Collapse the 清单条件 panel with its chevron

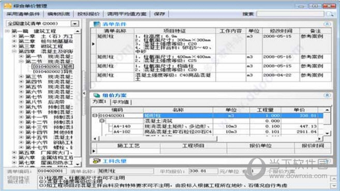pyautogui.click(x=327, y=24)
